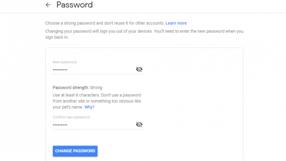Image resolution: width=286 pixels, height=161 pixels.
Task: Click the Password page title
Action: point(74,5)
